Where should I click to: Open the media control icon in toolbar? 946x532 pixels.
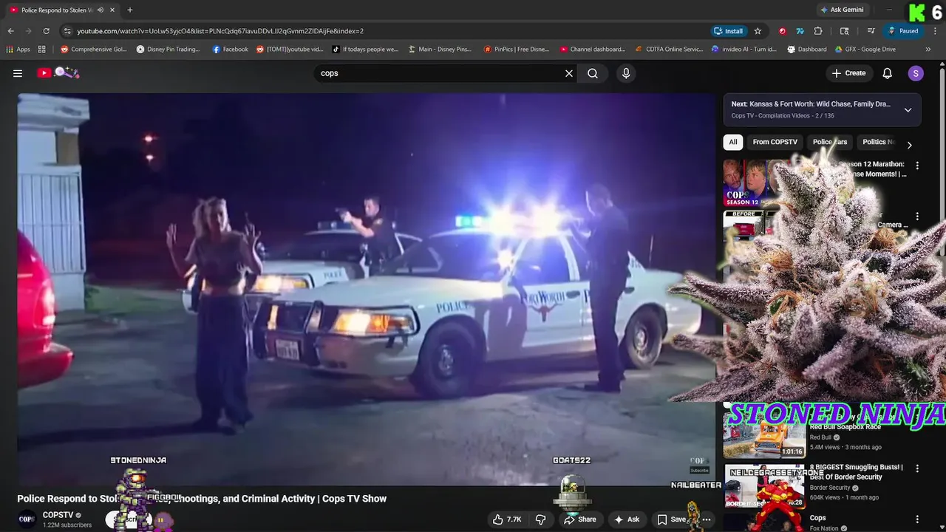tap(871, 31)
